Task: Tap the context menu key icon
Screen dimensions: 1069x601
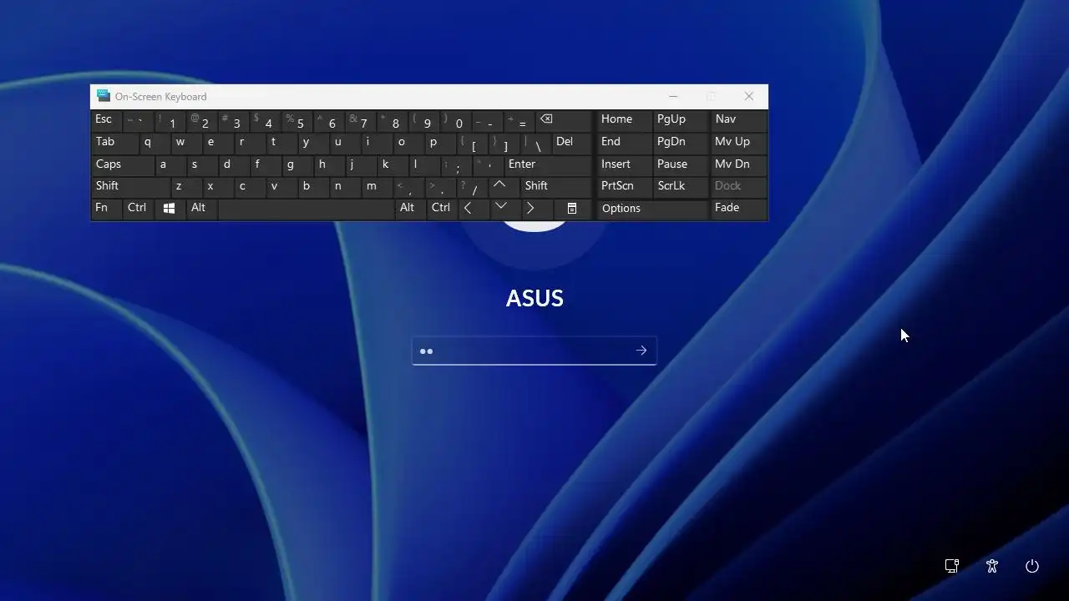Action: click(572, 209)
